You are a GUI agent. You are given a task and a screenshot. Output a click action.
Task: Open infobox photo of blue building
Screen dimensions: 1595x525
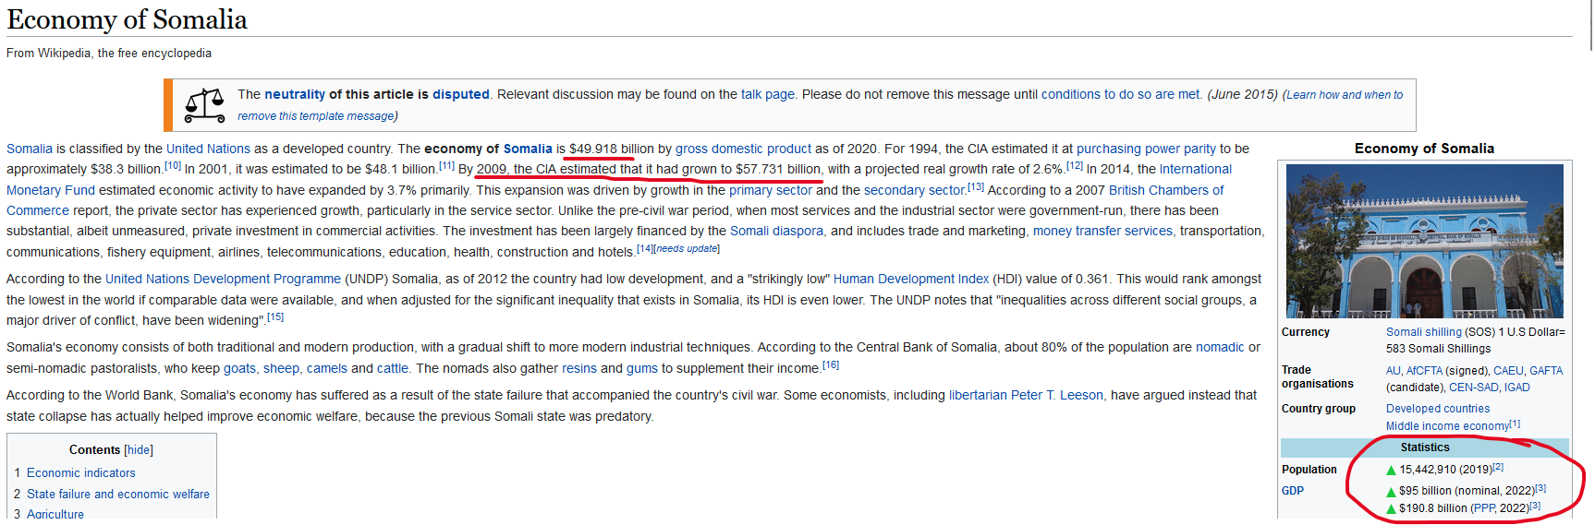click(x=1424, y=241)
